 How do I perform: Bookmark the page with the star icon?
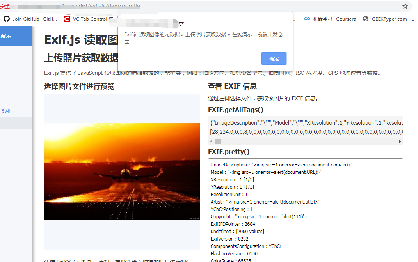coord(405,6)
